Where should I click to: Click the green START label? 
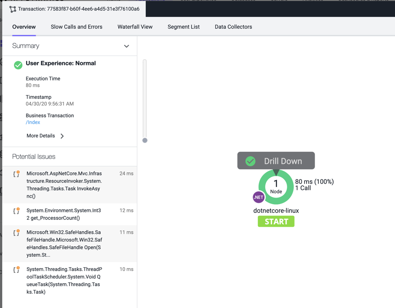276,221
